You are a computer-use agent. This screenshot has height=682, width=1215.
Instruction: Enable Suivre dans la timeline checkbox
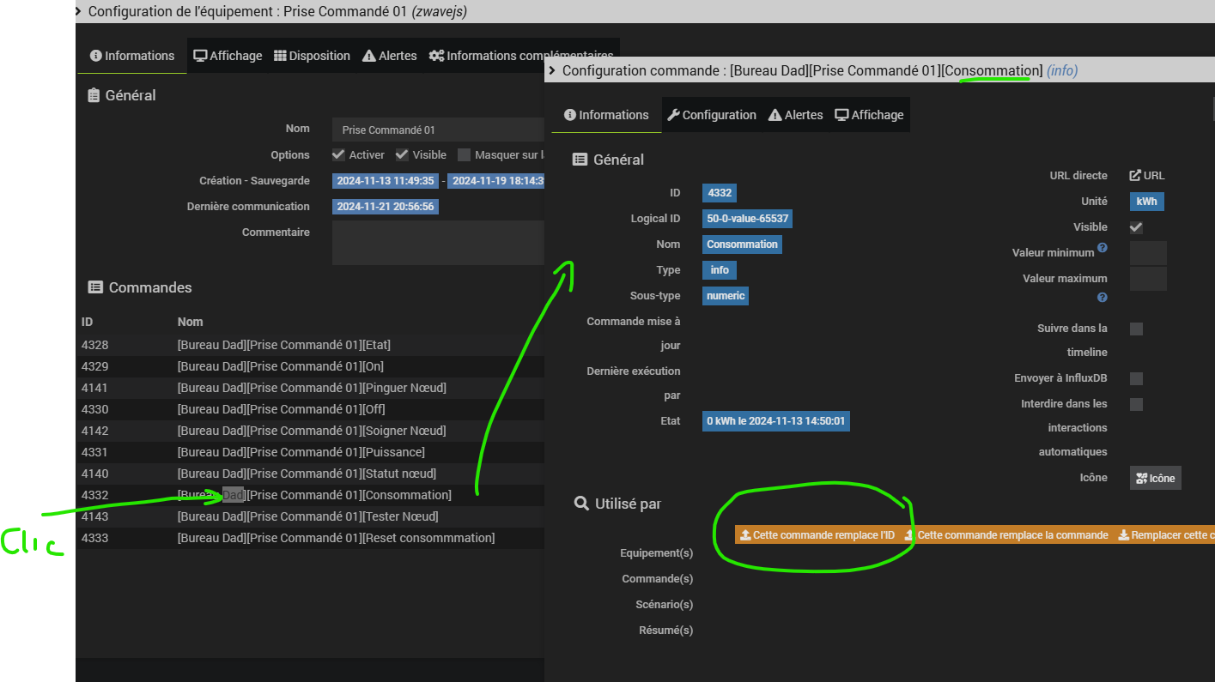(1136, 329)
